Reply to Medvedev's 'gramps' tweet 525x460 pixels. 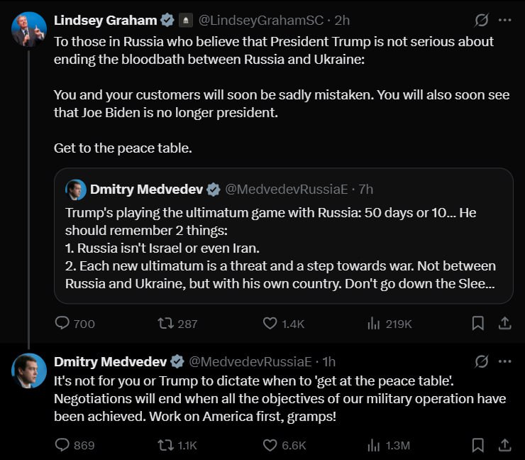pos(63,445)
